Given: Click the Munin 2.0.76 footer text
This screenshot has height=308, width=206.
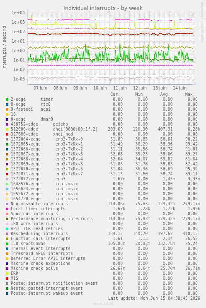Looking at the screenshot, I should [103, 304].
